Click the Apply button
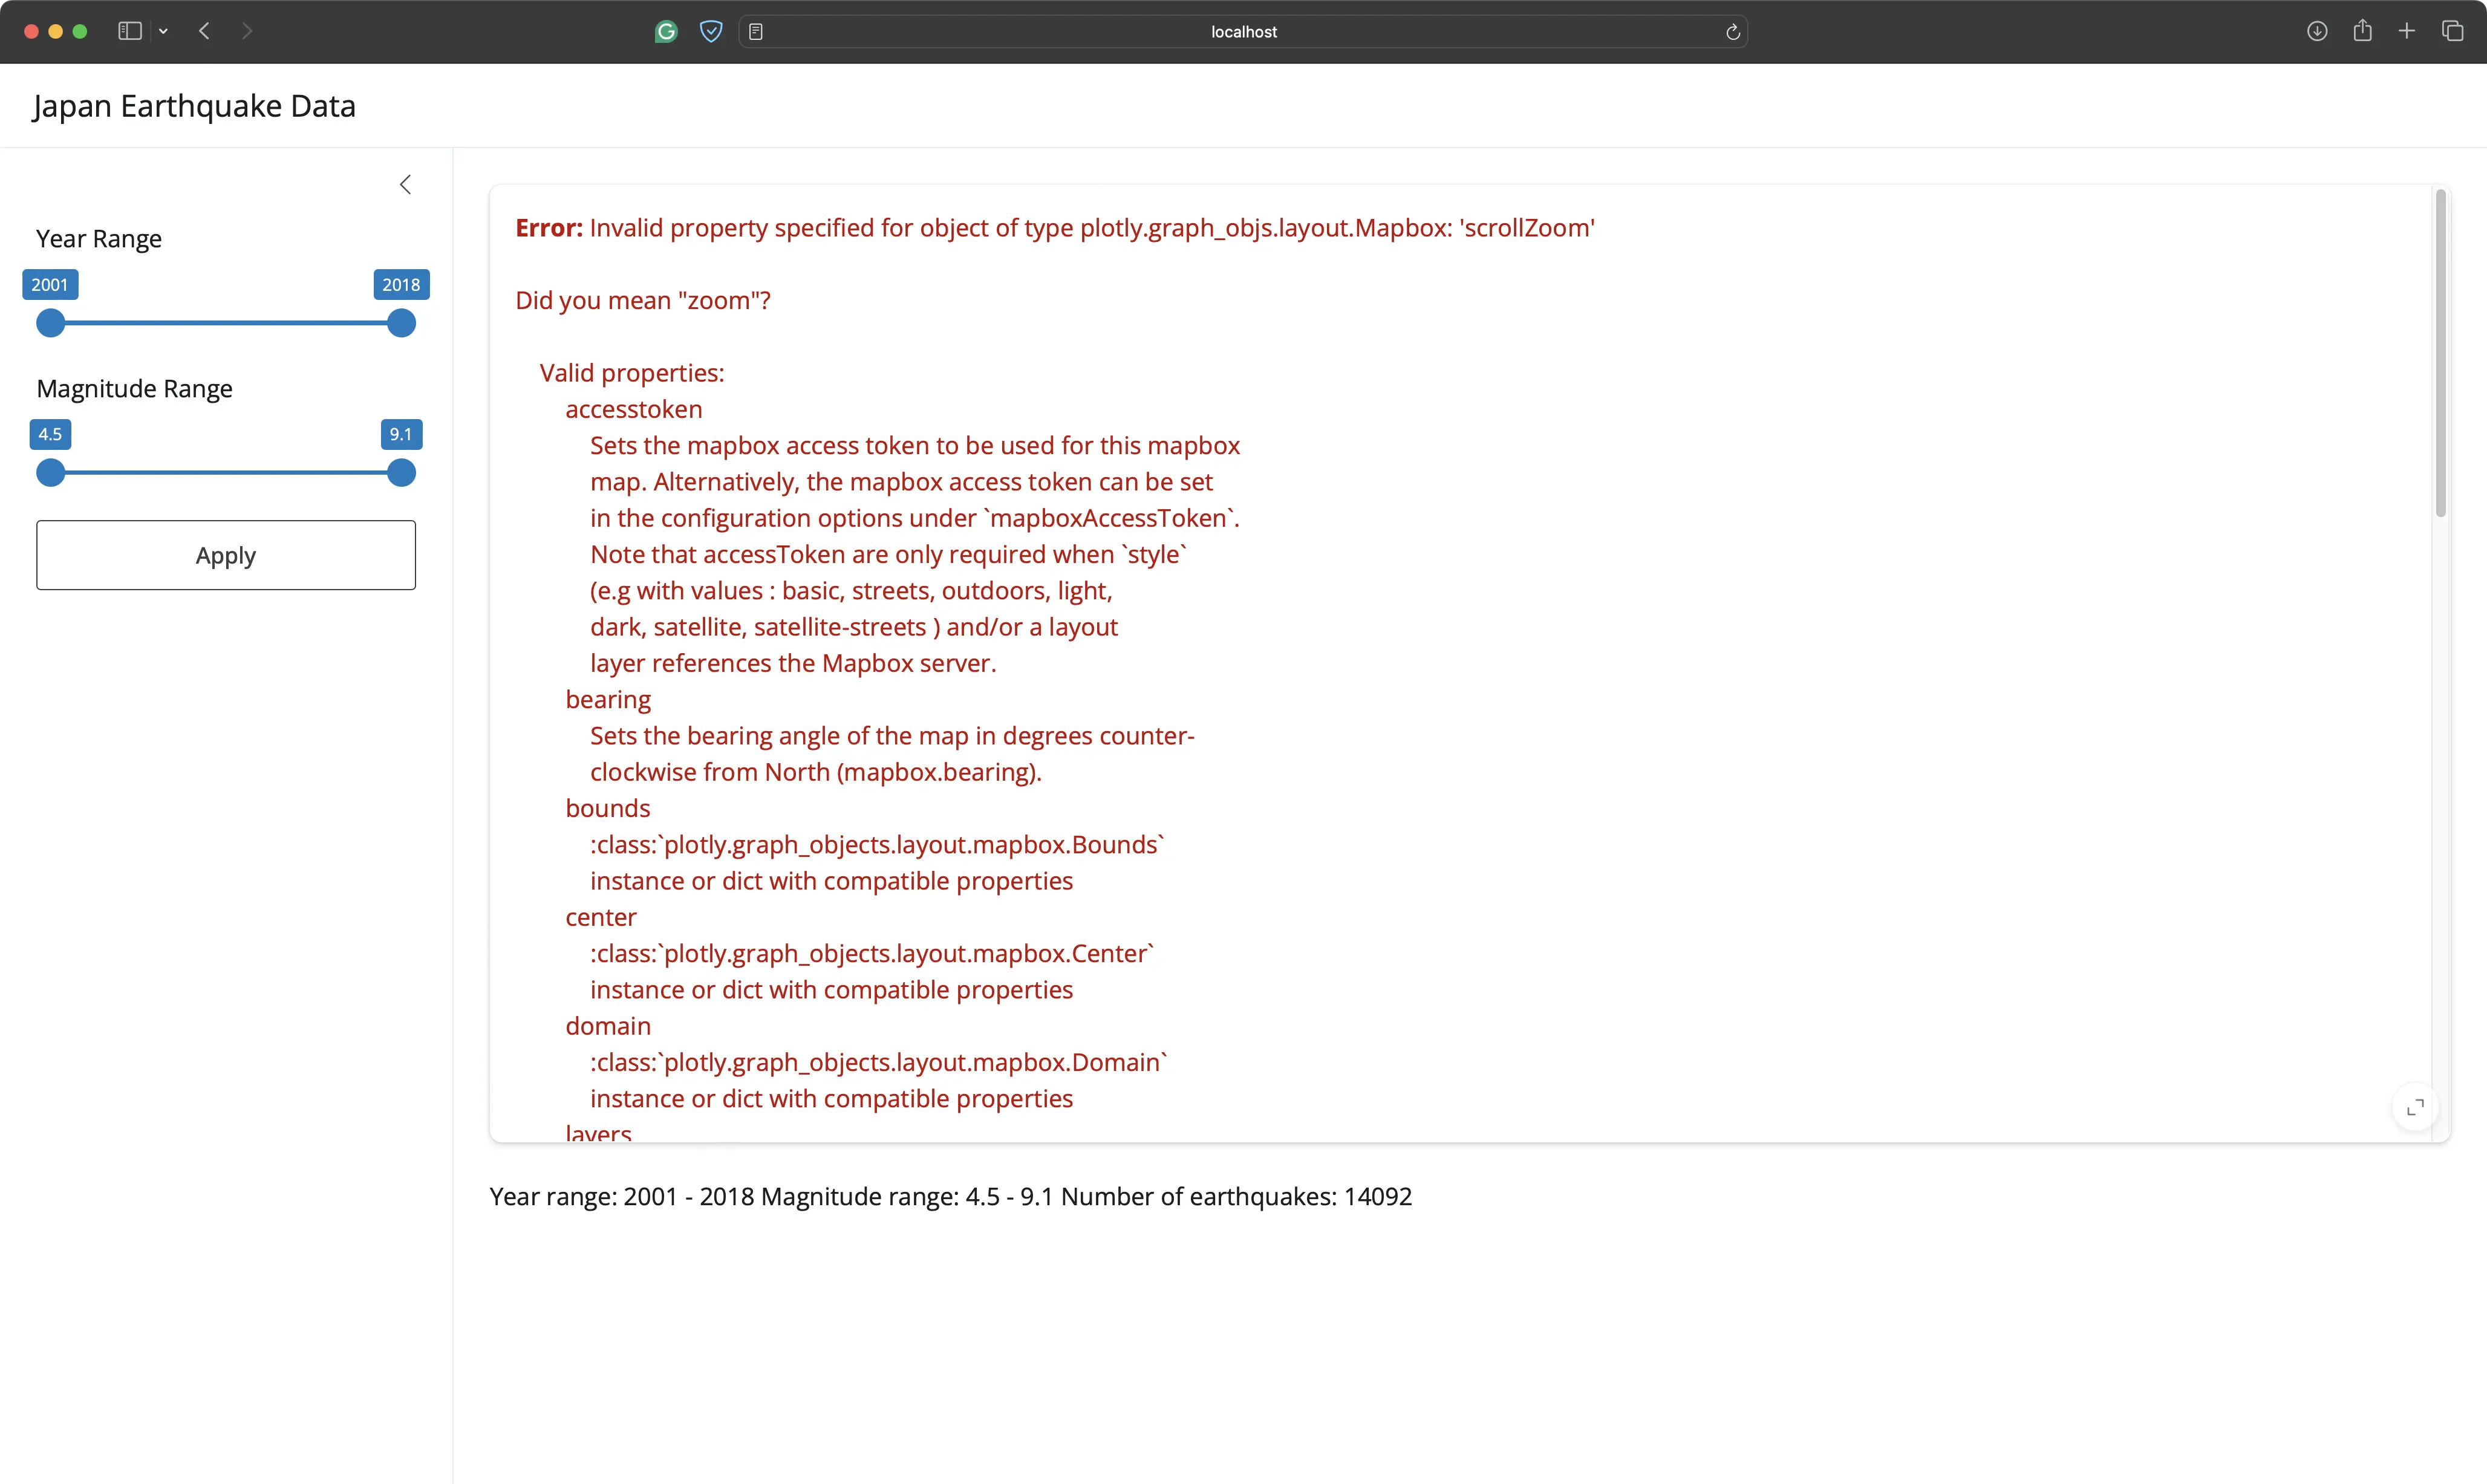Screen dimensions: 2487x1484 pos(226,555)
